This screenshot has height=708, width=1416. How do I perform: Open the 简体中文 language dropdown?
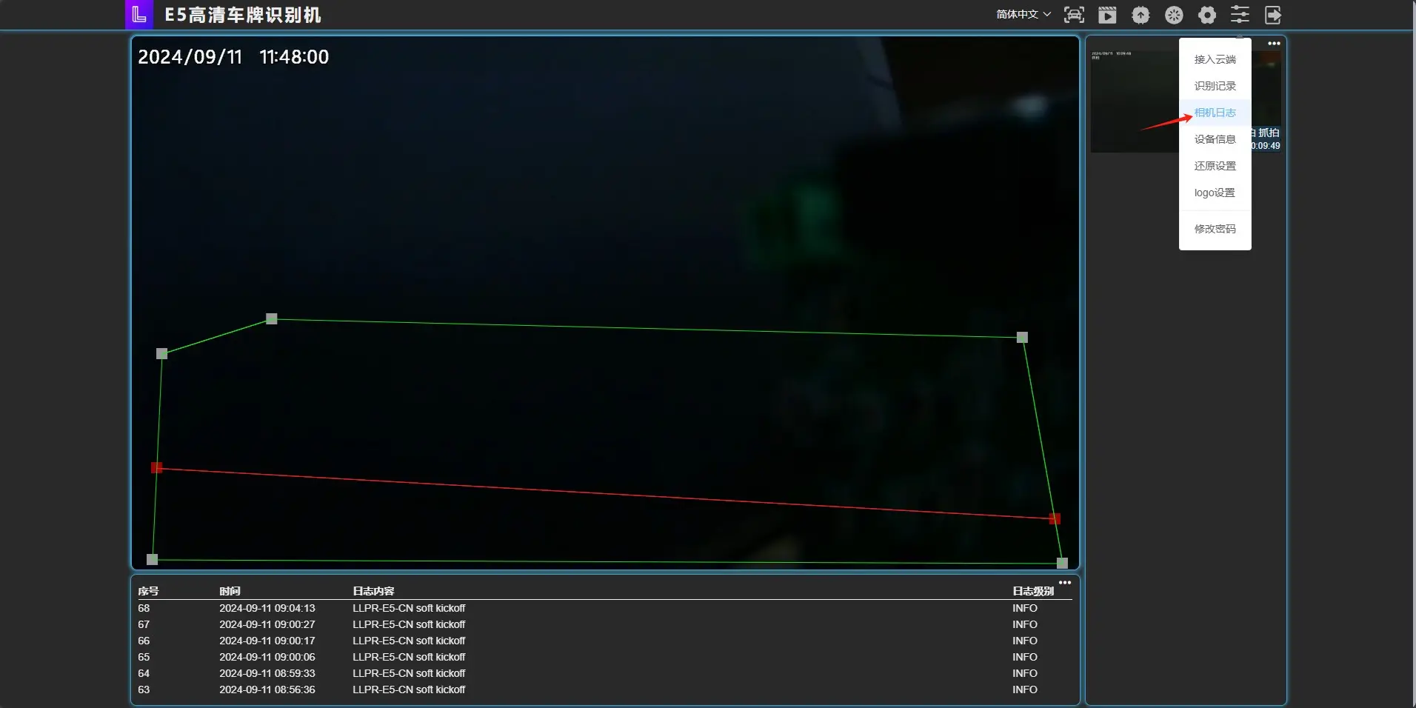[x=1023, y=14]
